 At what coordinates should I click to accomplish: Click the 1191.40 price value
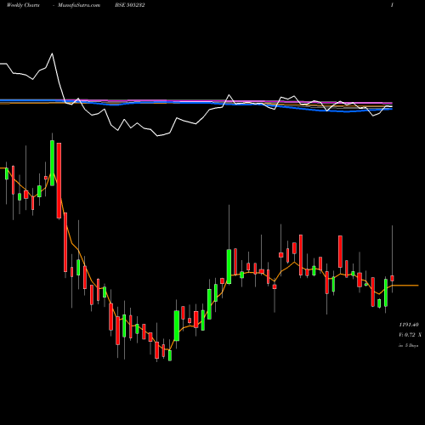(409, 325)
